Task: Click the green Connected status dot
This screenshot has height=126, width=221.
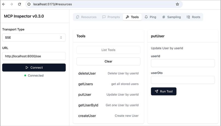Action: coord(25,75)
